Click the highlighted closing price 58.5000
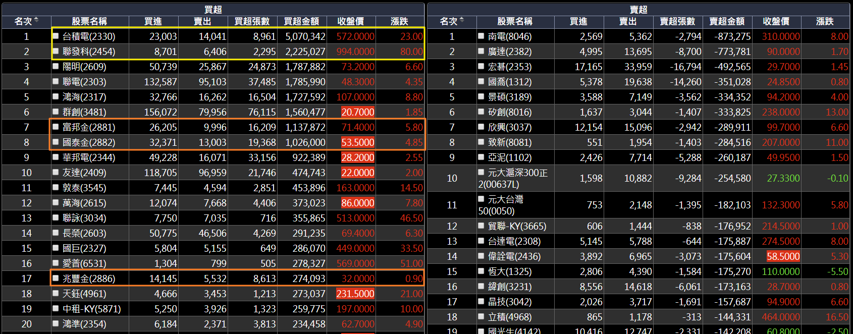The image size is (853, 334). click(x=783, y=256)
